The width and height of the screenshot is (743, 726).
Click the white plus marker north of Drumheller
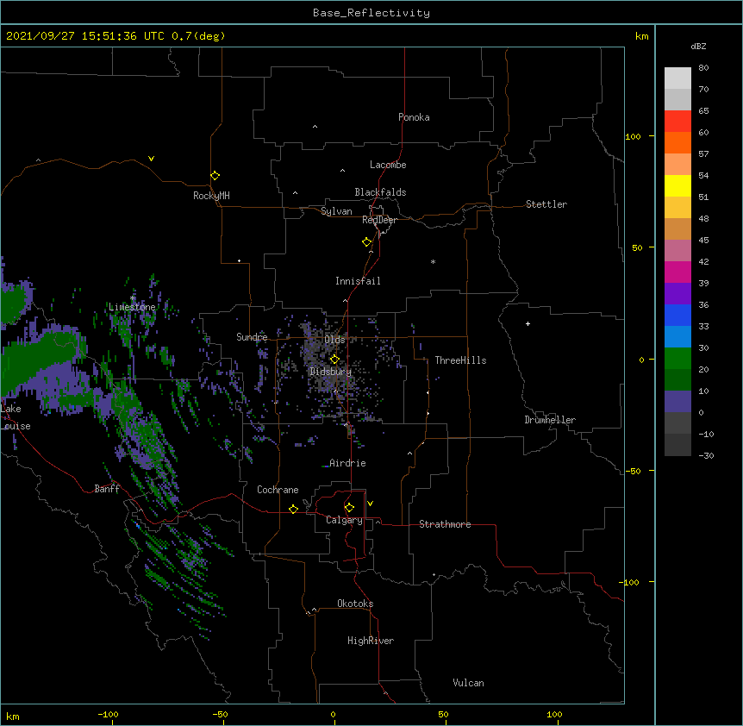(528, 323)
